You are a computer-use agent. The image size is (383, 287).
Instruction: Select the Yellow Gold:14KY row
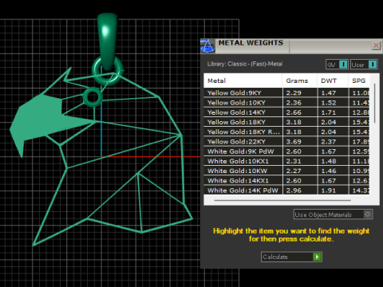[286, 112]
